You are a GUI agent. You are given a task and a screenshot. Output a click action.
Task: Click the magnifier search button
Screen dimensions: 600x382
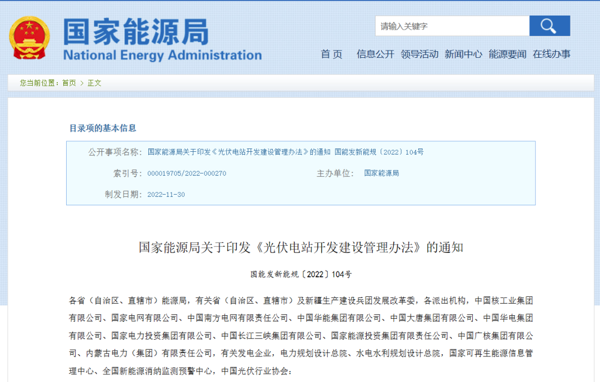point(549,26)
